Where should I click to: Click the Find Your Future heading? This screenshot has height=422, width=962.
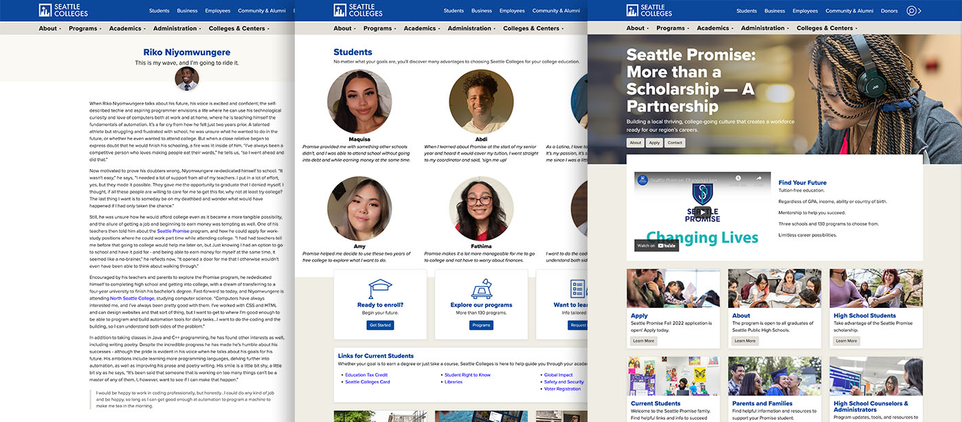pos(803,183)
